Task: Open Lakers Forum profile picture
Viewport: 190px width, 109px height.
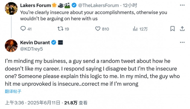Action: [x=11, y=8]
